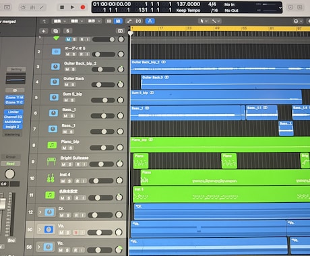Click the add track plus button
Viewport: 310px width, 256px height.
(43, 31)
